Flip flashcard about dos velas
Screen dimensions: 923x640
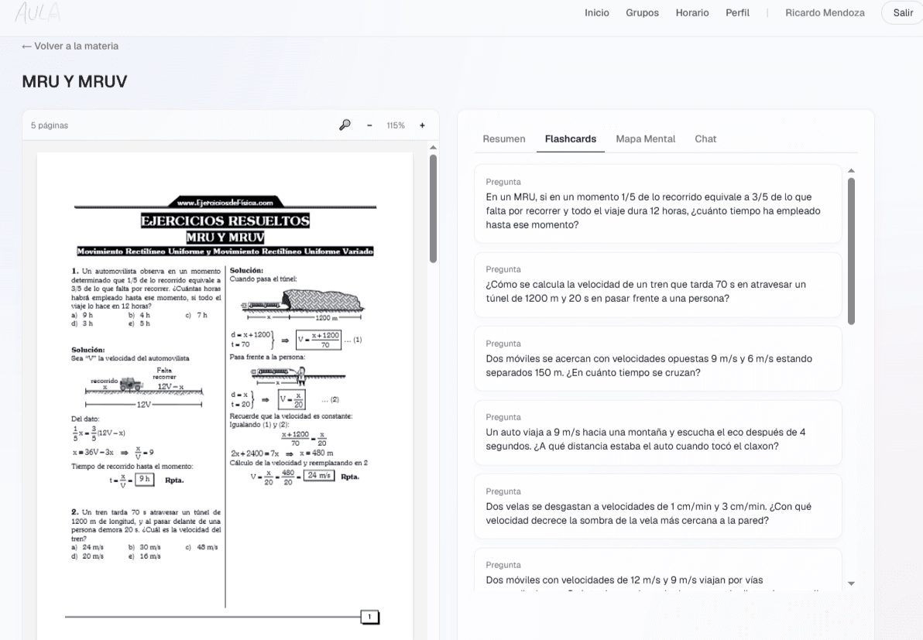click(658, 506)
